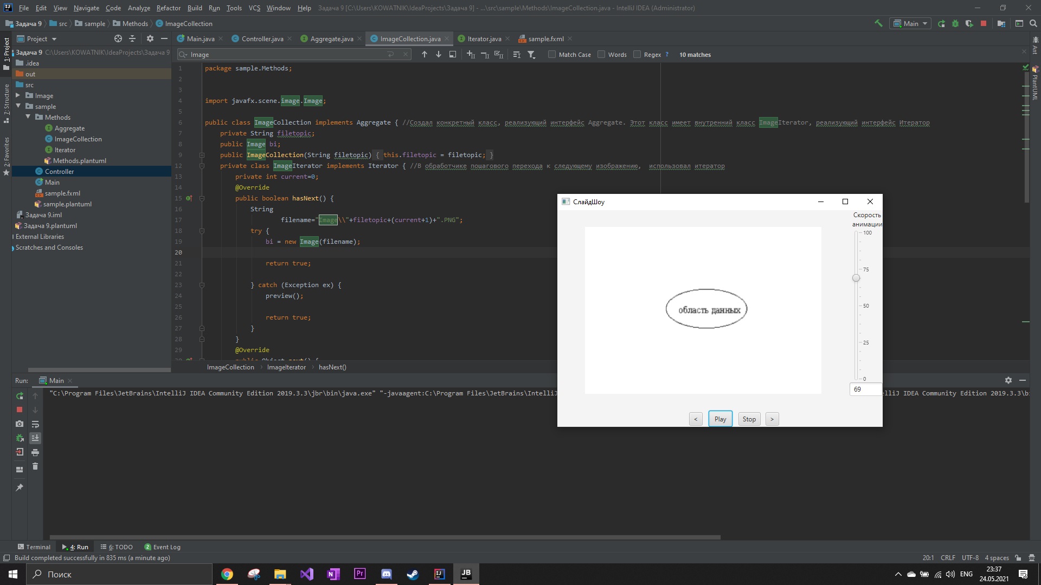Collapse the sample package node
The image size is (1041, 585).
(x=18, y=106)
